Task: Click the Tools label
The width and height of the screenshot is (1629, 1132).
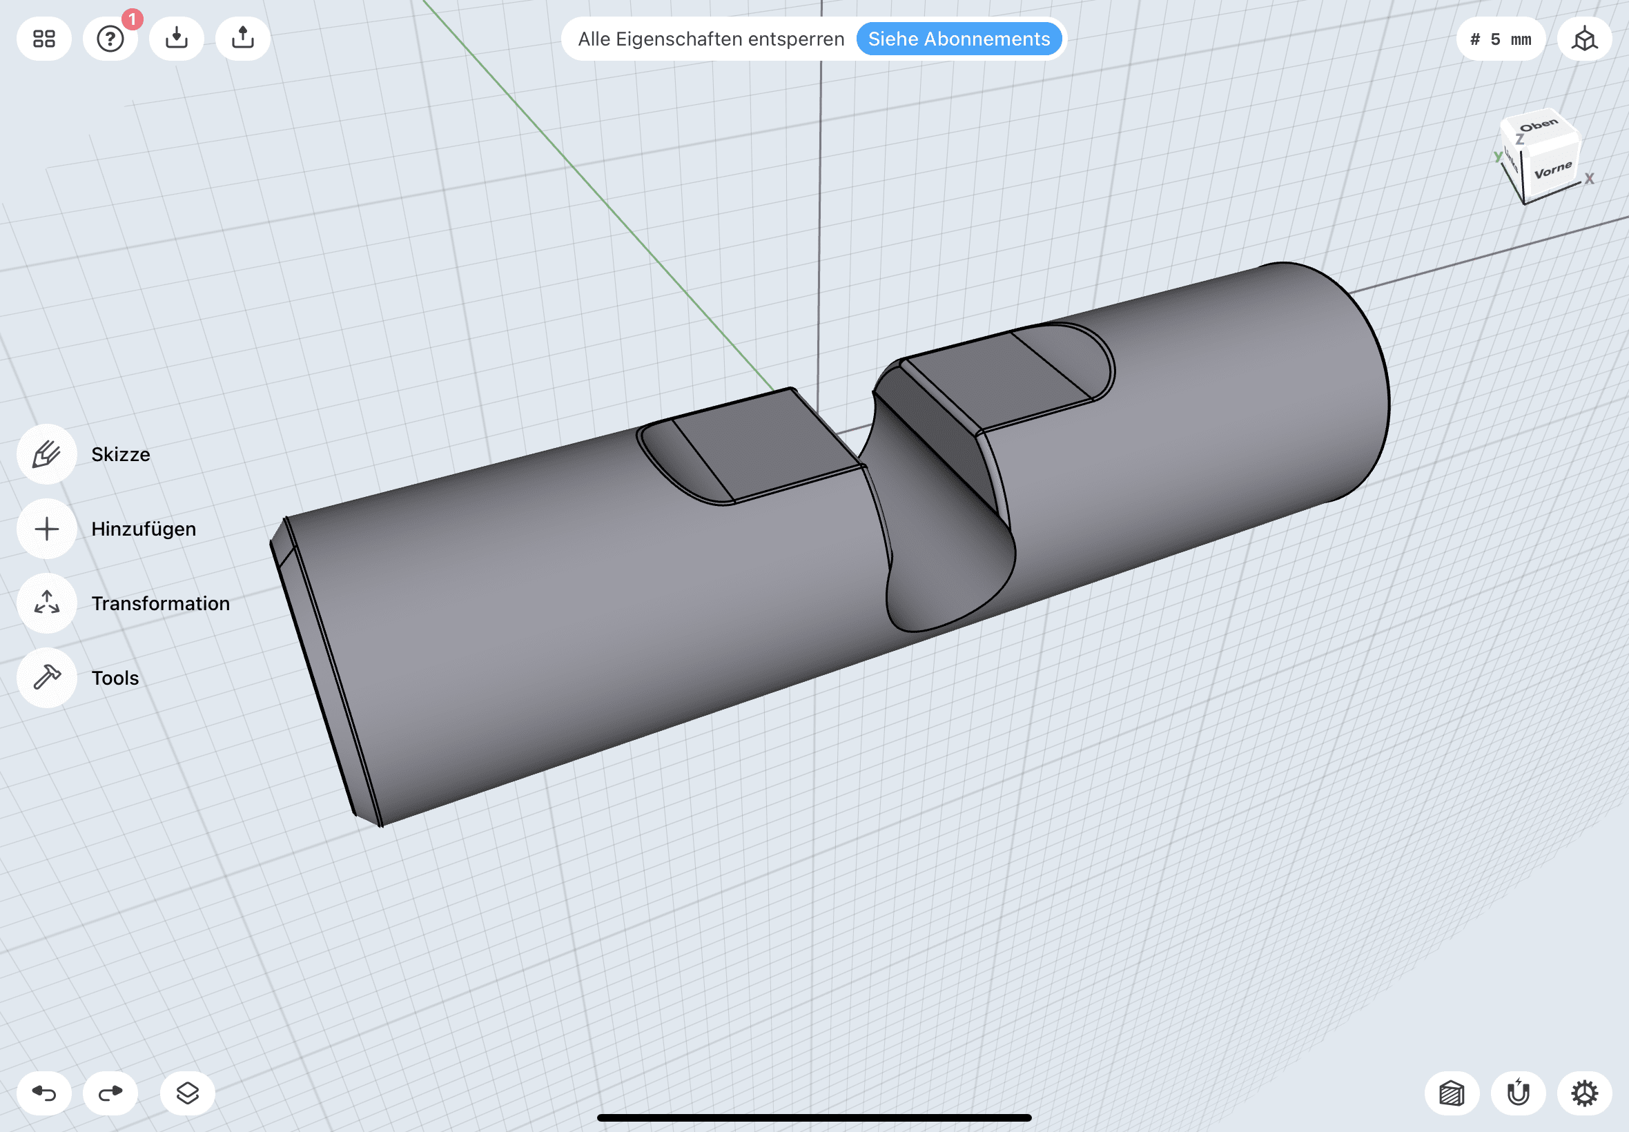Action: (x=115, y=677)
